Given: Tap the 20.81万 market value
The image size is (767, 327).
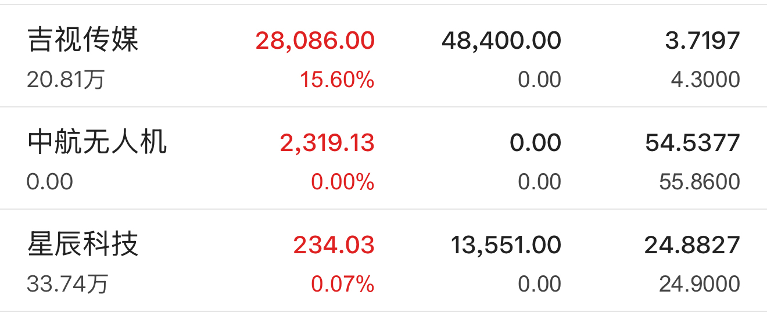Looking at the screenshot, I should [66, 80].
